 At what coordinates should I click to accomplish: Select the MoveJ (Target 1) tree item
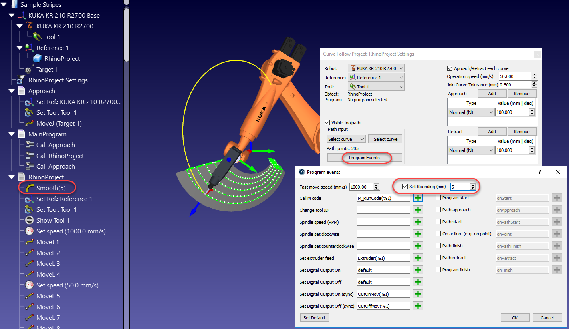tap(59, 124)
